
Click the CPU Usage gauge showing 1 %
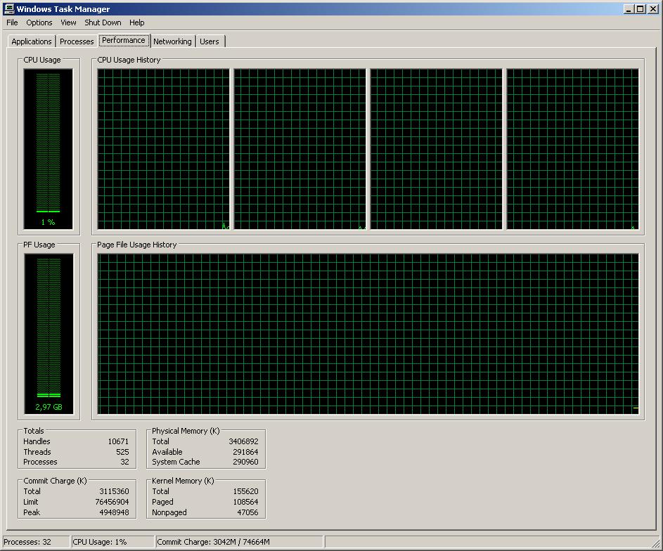click(49, 149)
